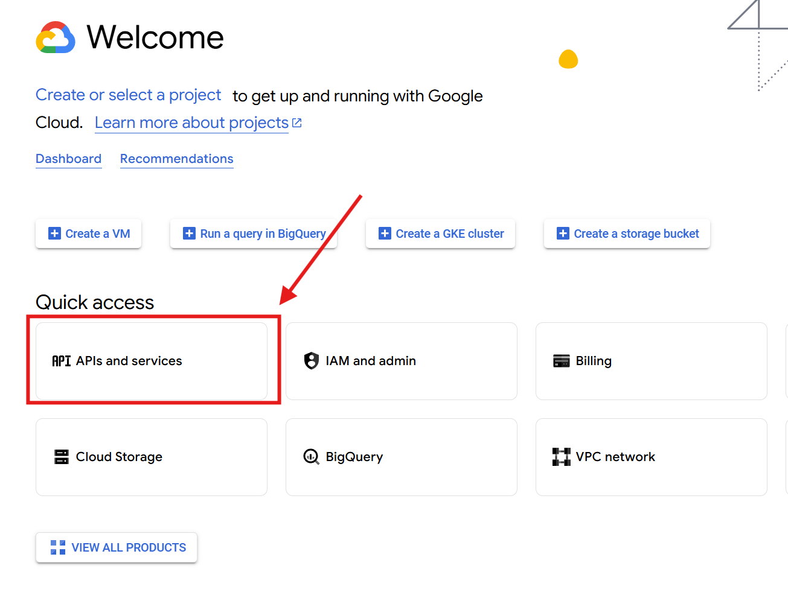Viewport: 788px width, 589px height.
Task: Click Create a storage bucket button
Action: [627, 234]
